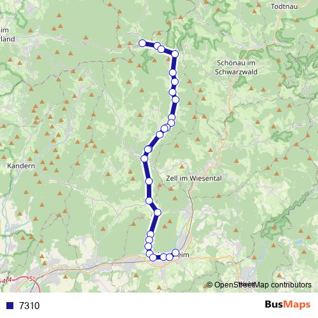Click the Todtnau town label

[284, 6]
